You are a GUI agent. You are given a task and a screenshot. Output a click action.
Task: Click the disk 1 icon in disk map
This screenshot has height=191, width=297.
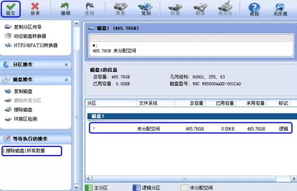(x=91, y=28)
